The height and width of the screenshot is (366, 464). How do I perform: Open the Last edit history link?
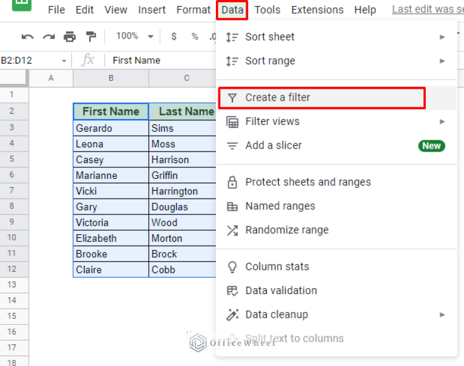tap(427, 10)
